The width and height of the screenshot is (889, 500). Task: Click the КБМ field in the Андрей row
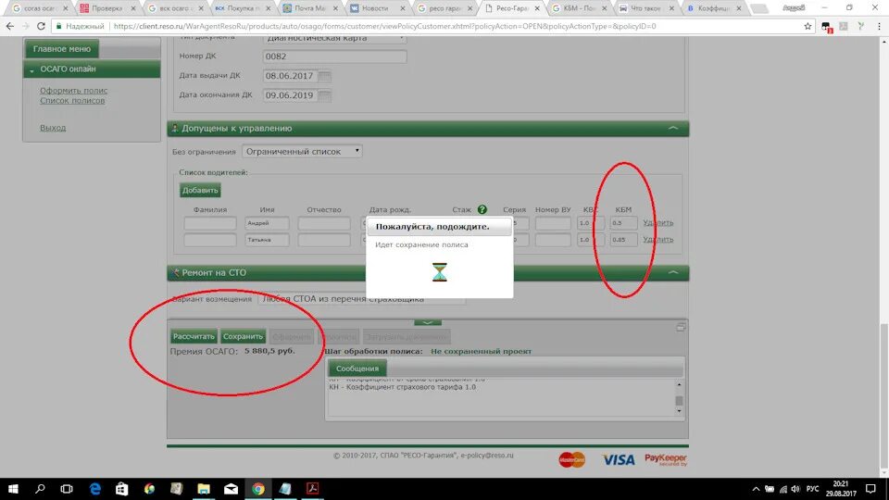tap(623, 223)
